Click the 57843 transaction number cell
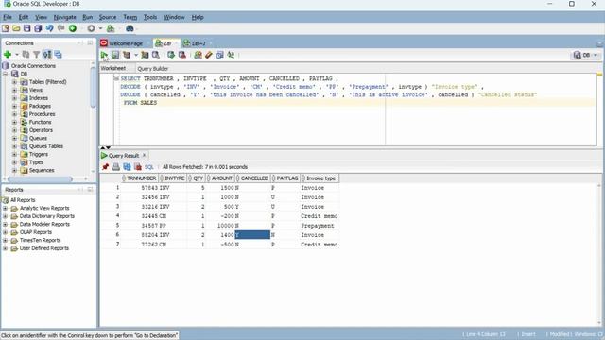 pyautogui.click(x=139, y=188)
